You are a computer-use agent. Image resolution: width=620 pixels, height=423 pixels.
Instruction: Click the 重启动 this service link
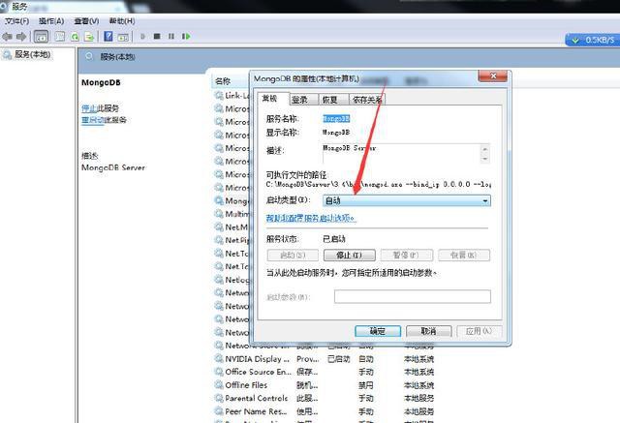coord(93,120)
